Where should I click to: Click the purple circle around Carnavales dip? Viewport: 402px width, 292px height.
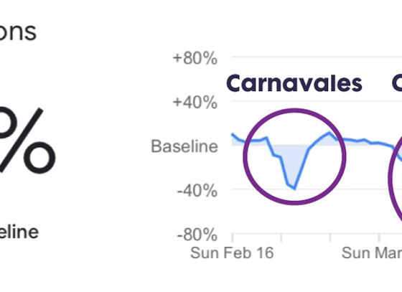tap(294, 156)
